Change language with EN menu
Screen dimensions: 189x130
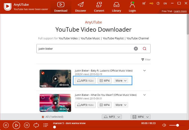coord(165,4)
